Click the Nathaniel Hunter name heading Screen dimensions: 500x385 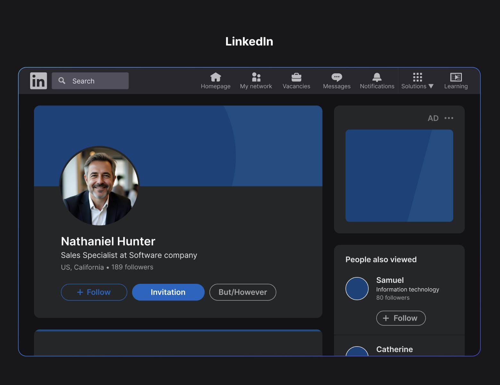pos(108,241)
